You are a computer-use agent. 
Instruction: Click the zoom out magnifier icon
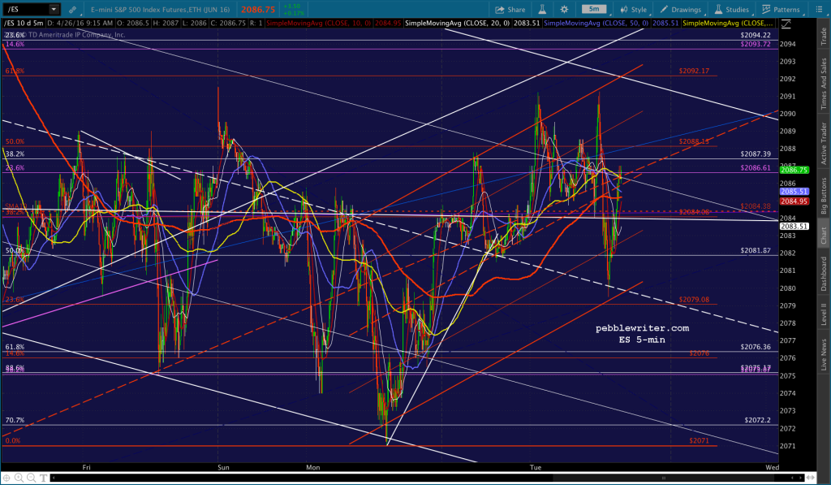pos(31,478)
